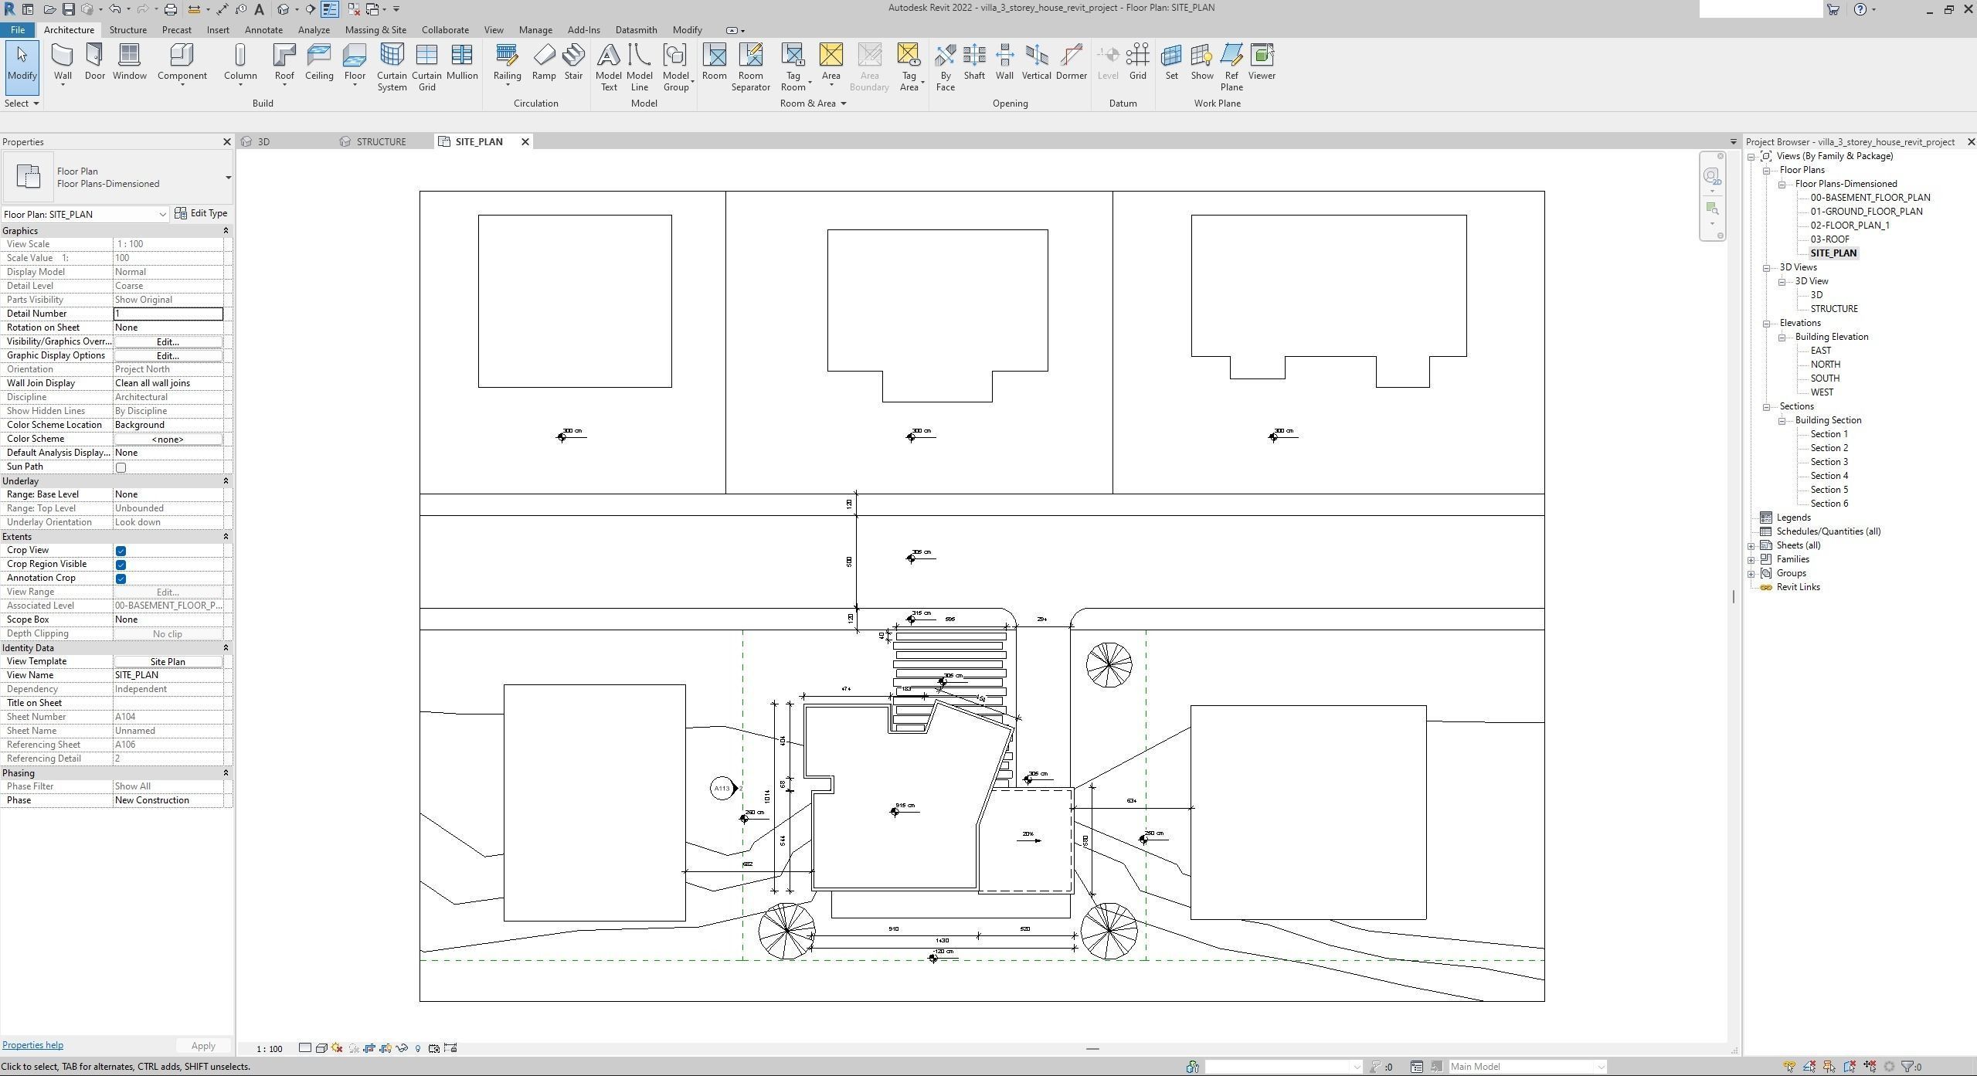The image size is (1977, 1076).
Task: Open the Properties help link
Action: point(32,1045)
